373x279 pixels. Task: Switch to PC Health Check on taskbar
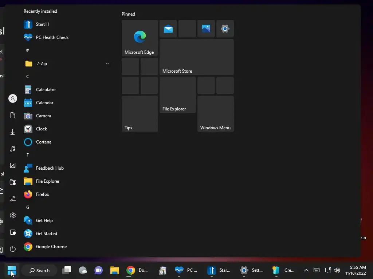186,270
